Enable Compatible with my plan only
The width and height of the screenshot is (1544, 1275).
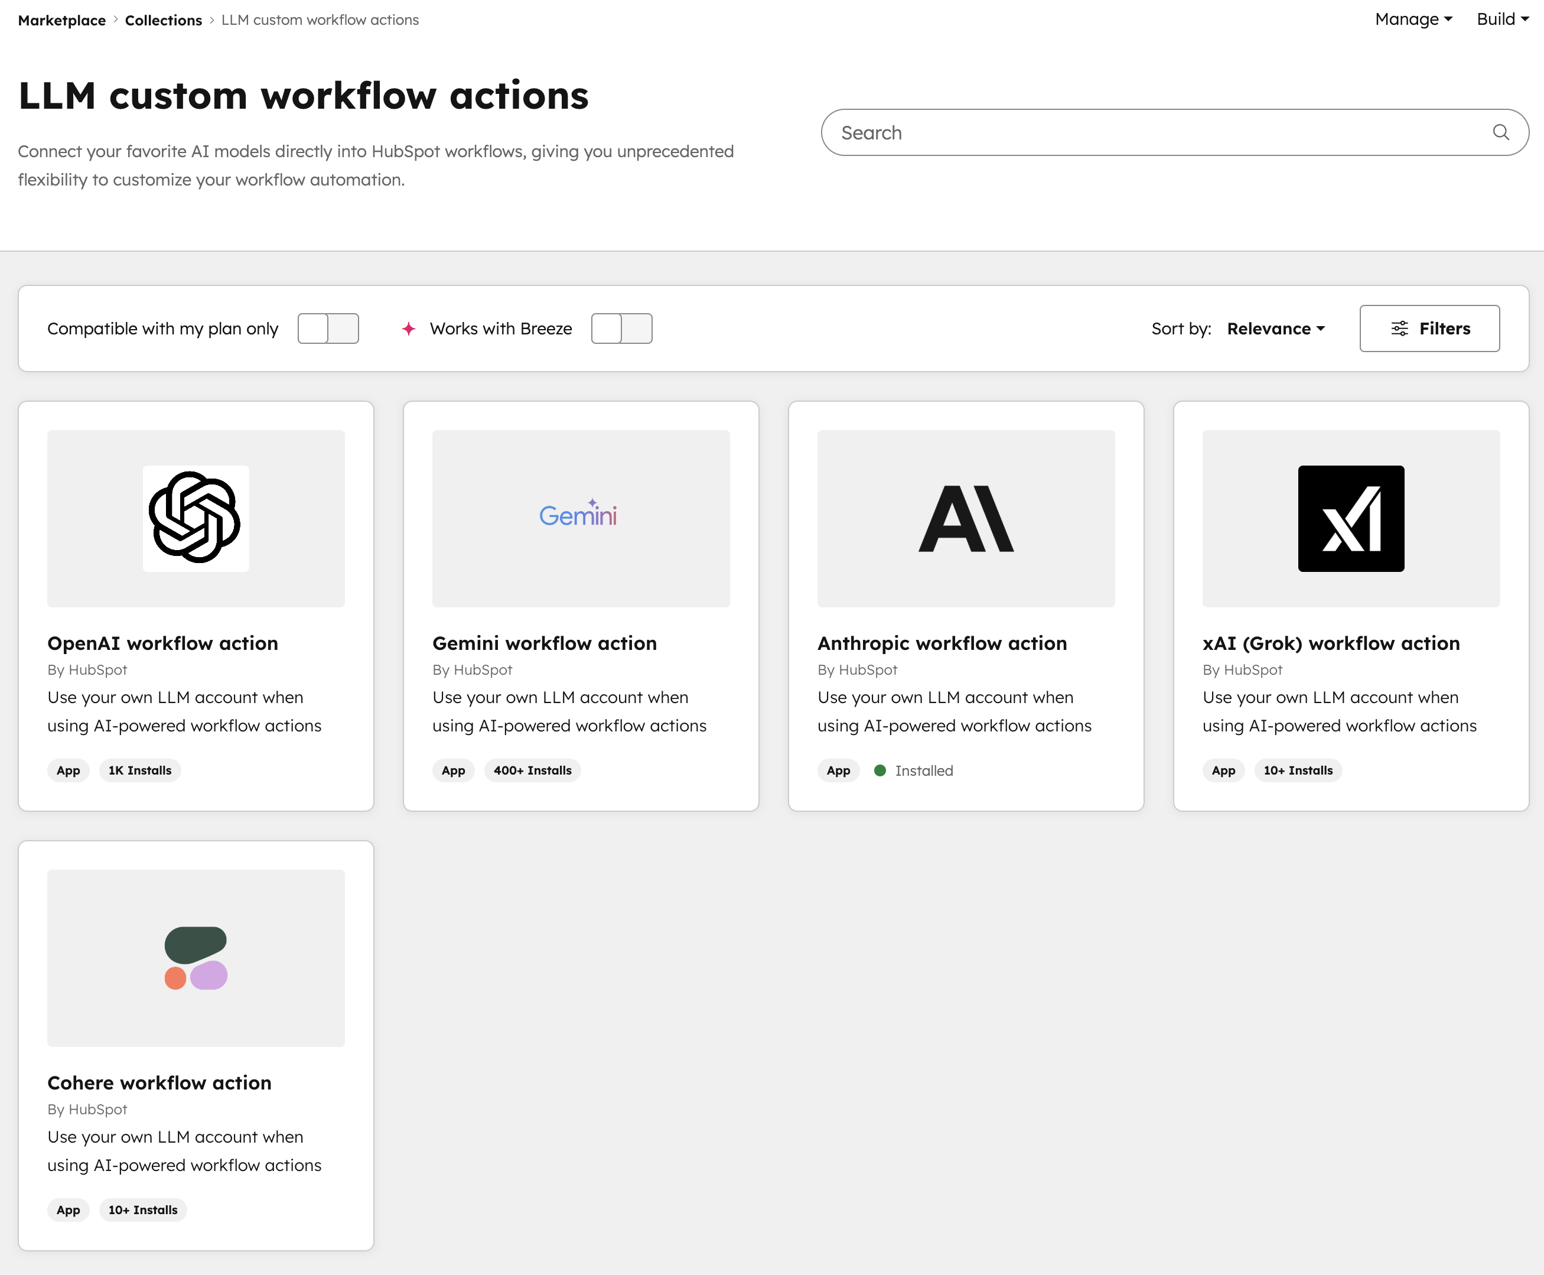[328, 328]
